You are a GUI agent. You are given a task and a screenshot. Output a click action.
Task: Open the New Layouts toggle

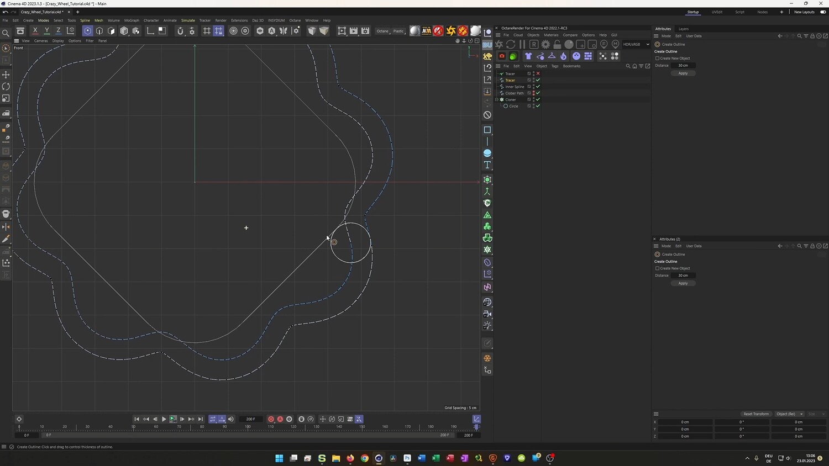823,12
